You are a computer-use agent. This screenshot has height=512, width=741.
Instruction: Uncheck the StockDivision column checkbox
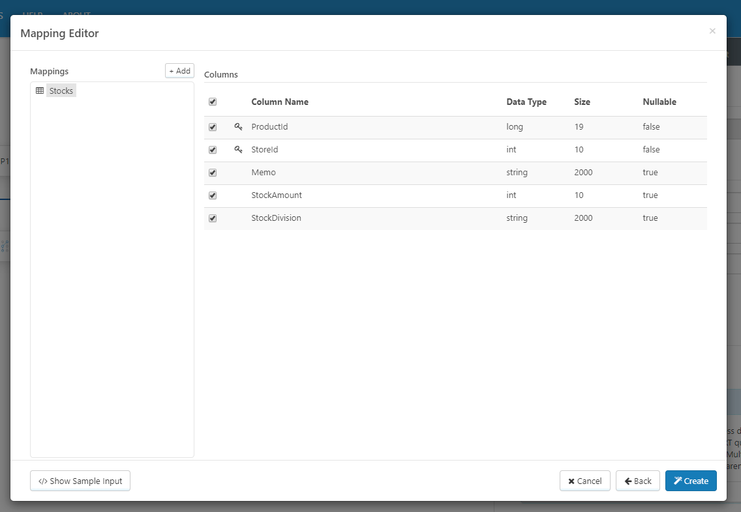(213, 218)
